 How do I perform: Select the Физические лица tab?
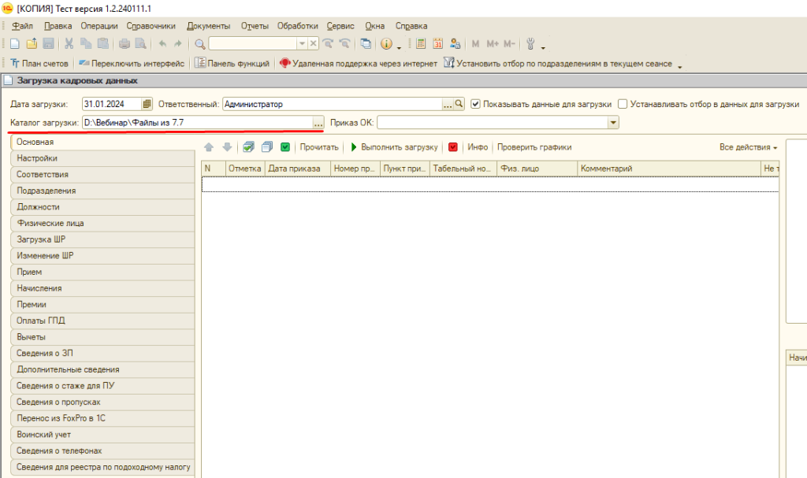coord(50,224)
